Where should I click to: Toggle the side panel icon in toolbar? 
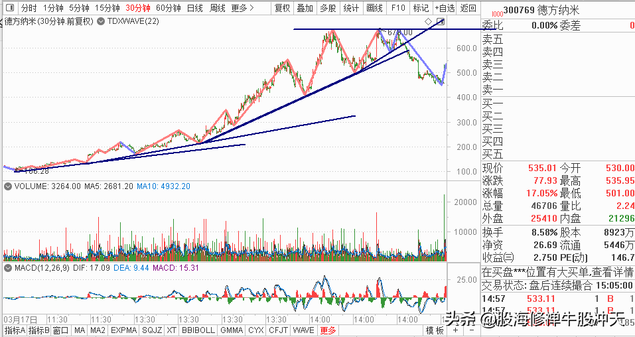(x=10, y=8)
